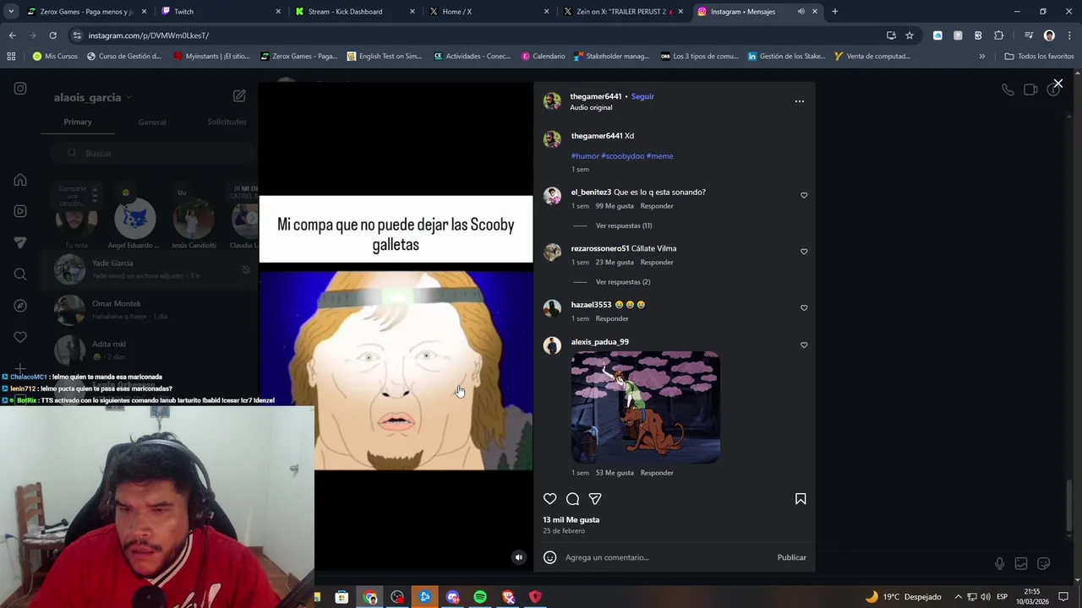Like el_benitez3's comment

coord(804,195)
